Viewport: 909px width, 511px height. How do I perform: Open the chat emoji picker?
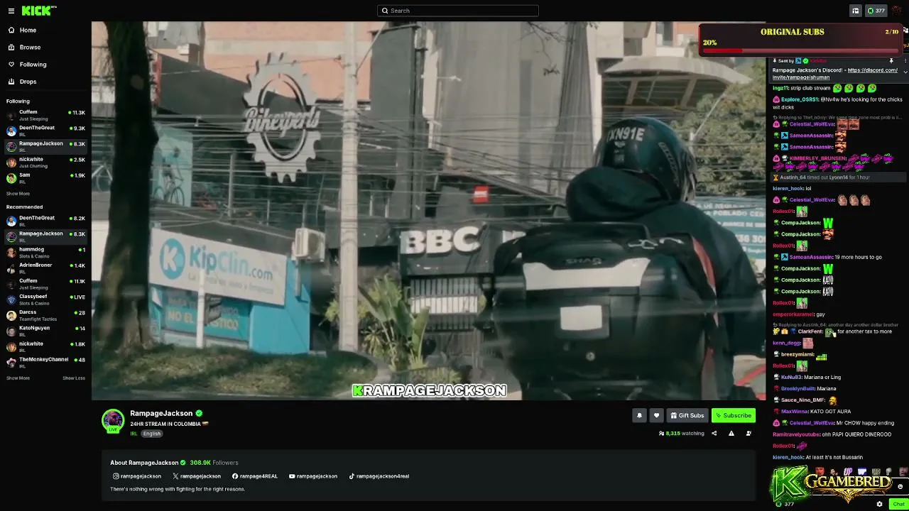[x=900, y=487]
